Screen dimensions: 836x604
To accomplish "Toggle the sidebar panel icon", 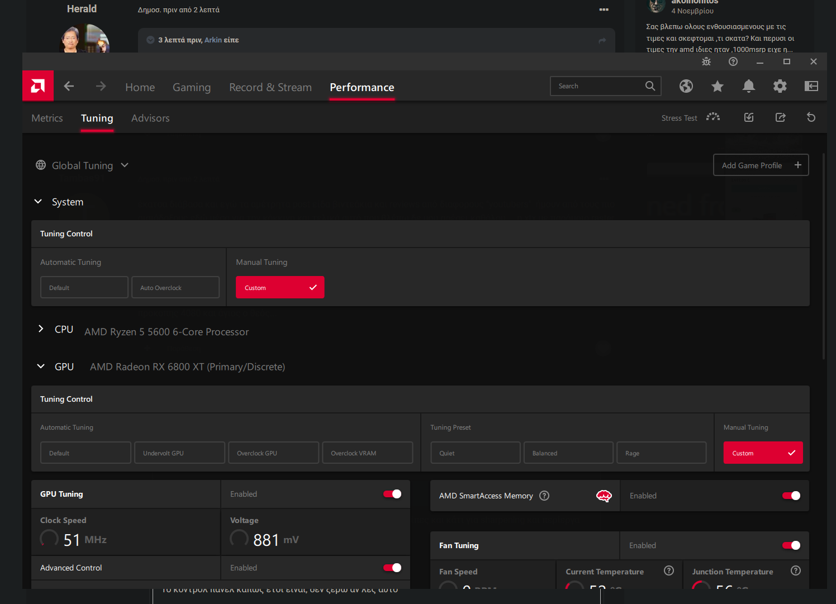I will (811, 86).
